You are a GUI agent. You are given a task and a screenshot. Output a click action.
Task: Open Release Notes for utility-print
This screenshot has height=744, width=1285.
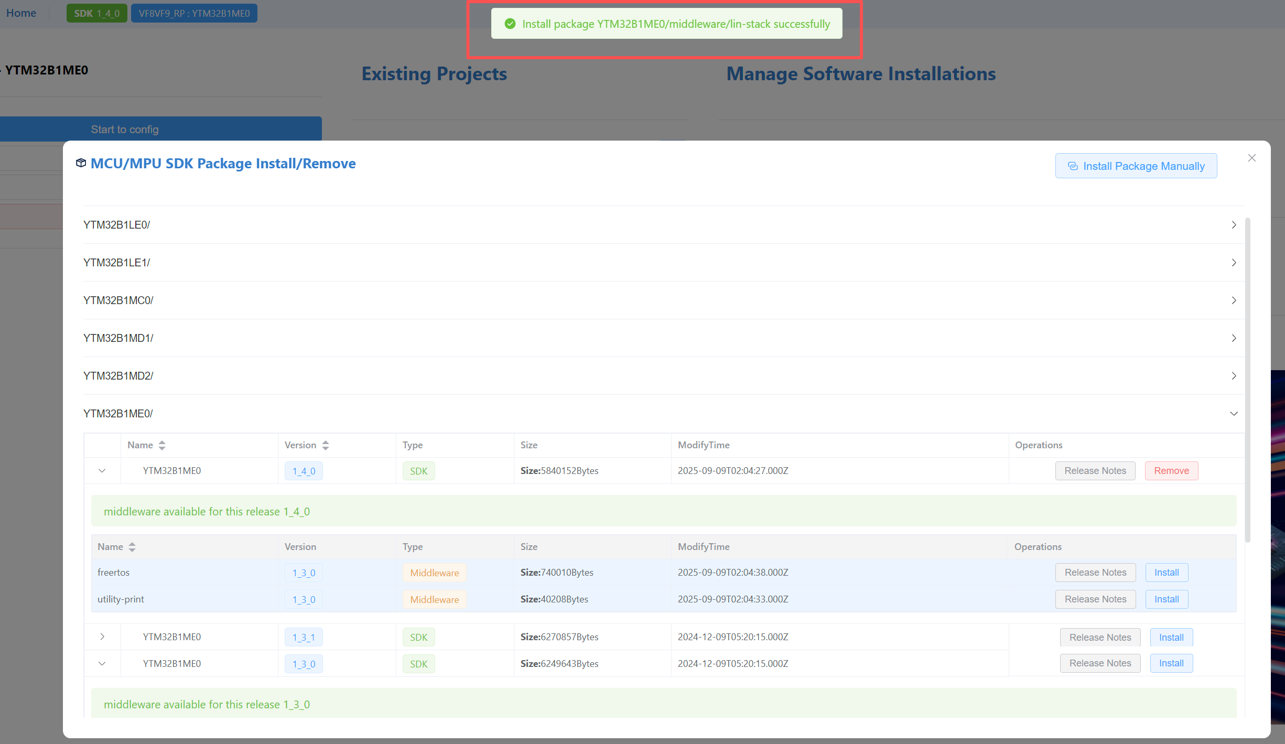(1095, 599)
